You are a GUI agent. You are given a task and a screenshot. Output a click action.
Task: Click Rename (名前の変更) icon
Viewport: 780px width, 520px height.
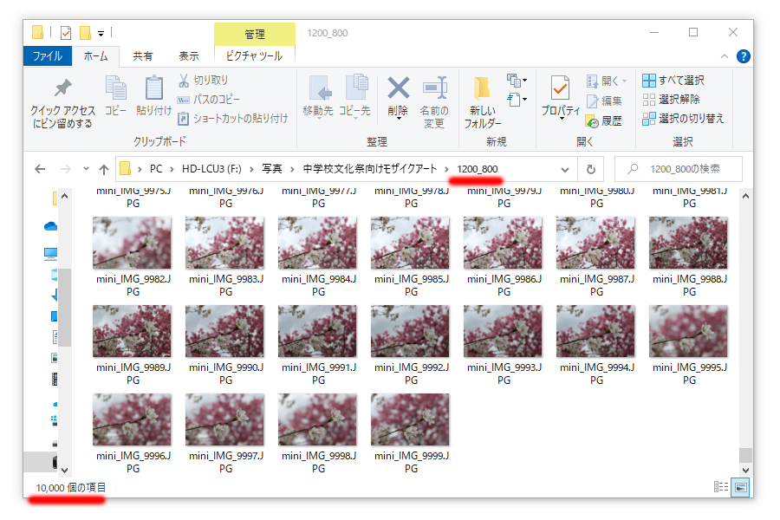(x=434, y=103)
